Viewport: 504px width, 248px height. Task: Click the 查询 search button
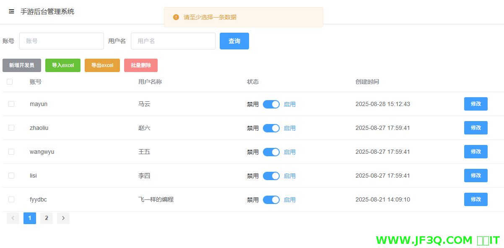click(x=234, y=41)
